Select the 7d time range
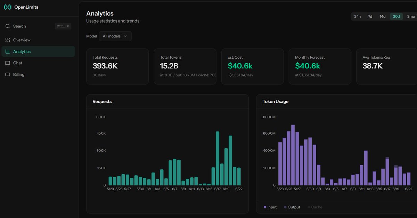417x218 pixels. 370,16
